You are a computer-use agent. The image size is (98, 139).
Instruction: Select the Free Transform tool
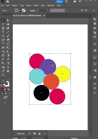8,48
